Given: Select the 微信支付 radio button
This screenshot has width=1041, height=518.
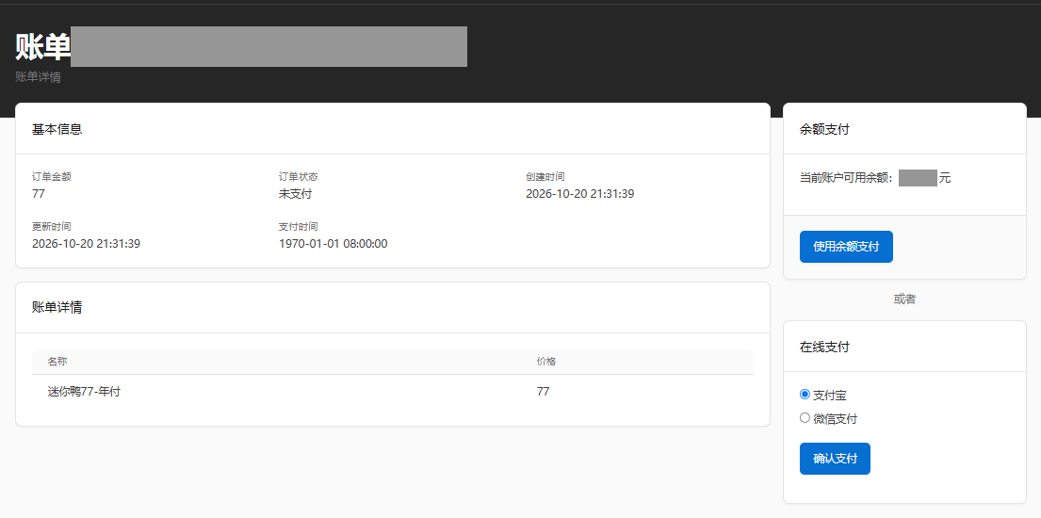Looking at the screenshot, I should coord(805,418).
